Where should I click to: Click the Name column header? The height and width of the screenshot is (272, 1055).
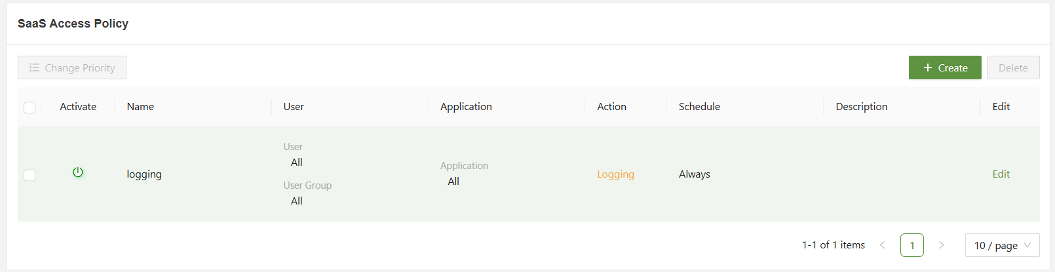pos(140,106)
